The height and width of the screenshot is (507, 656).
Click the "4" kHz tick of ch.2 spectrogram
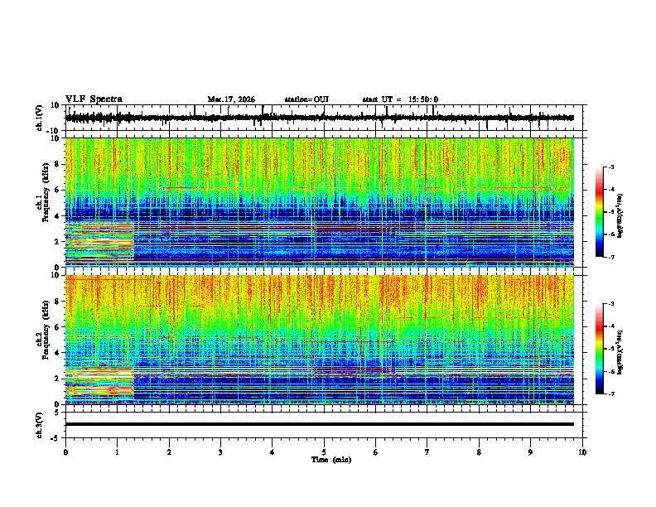(57, 353)
